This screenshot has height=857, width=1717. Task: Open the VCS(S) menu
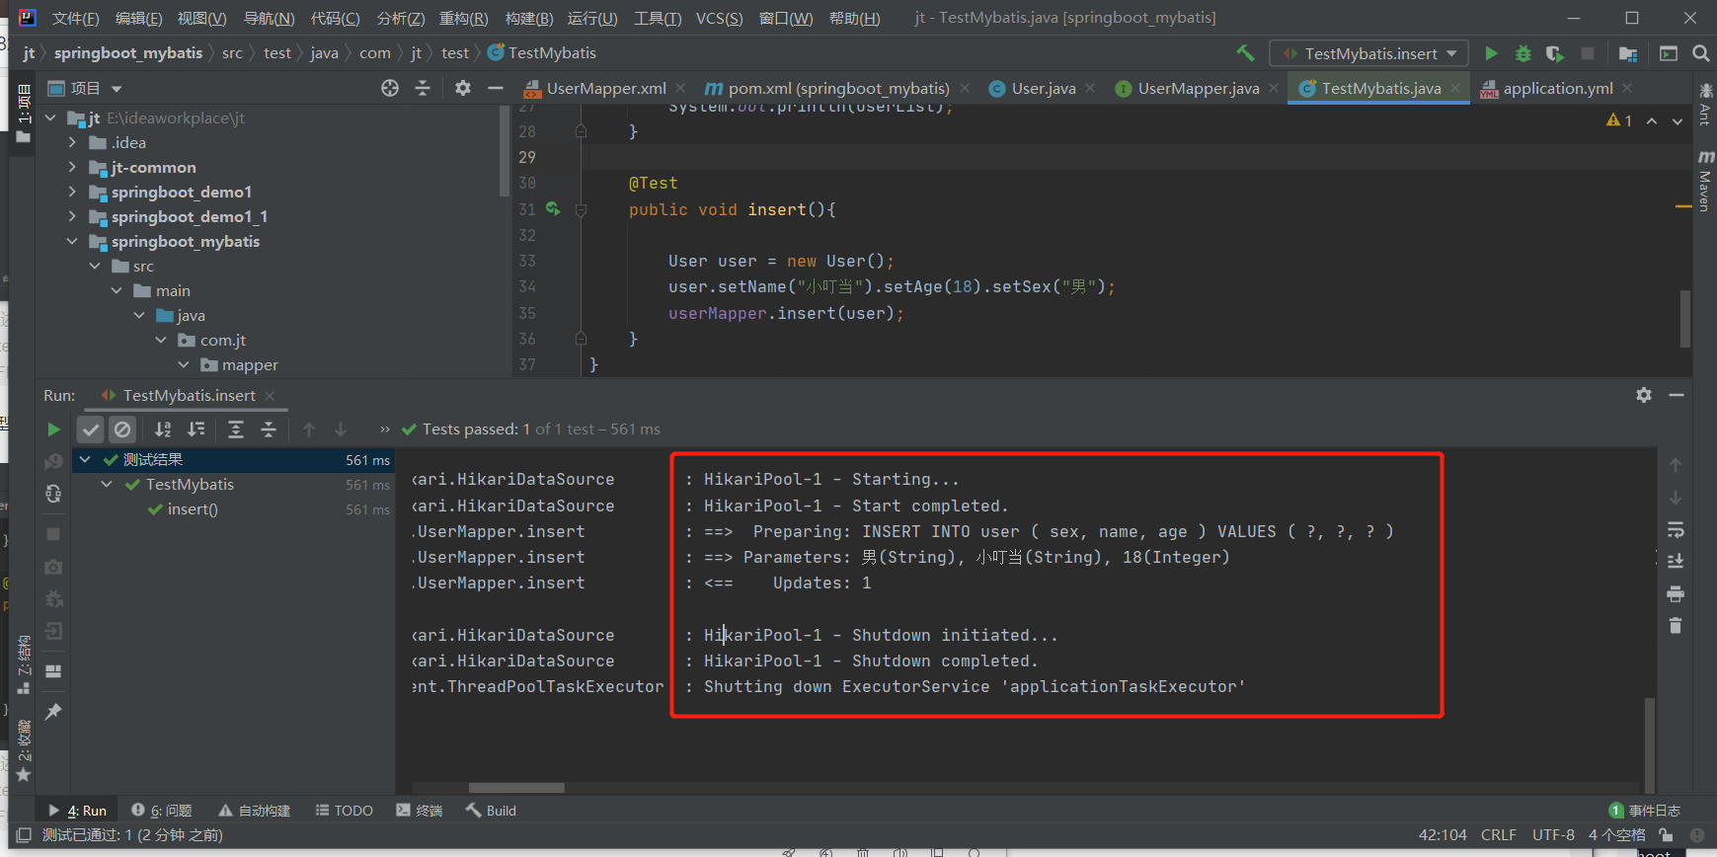[x=719, y=19]
